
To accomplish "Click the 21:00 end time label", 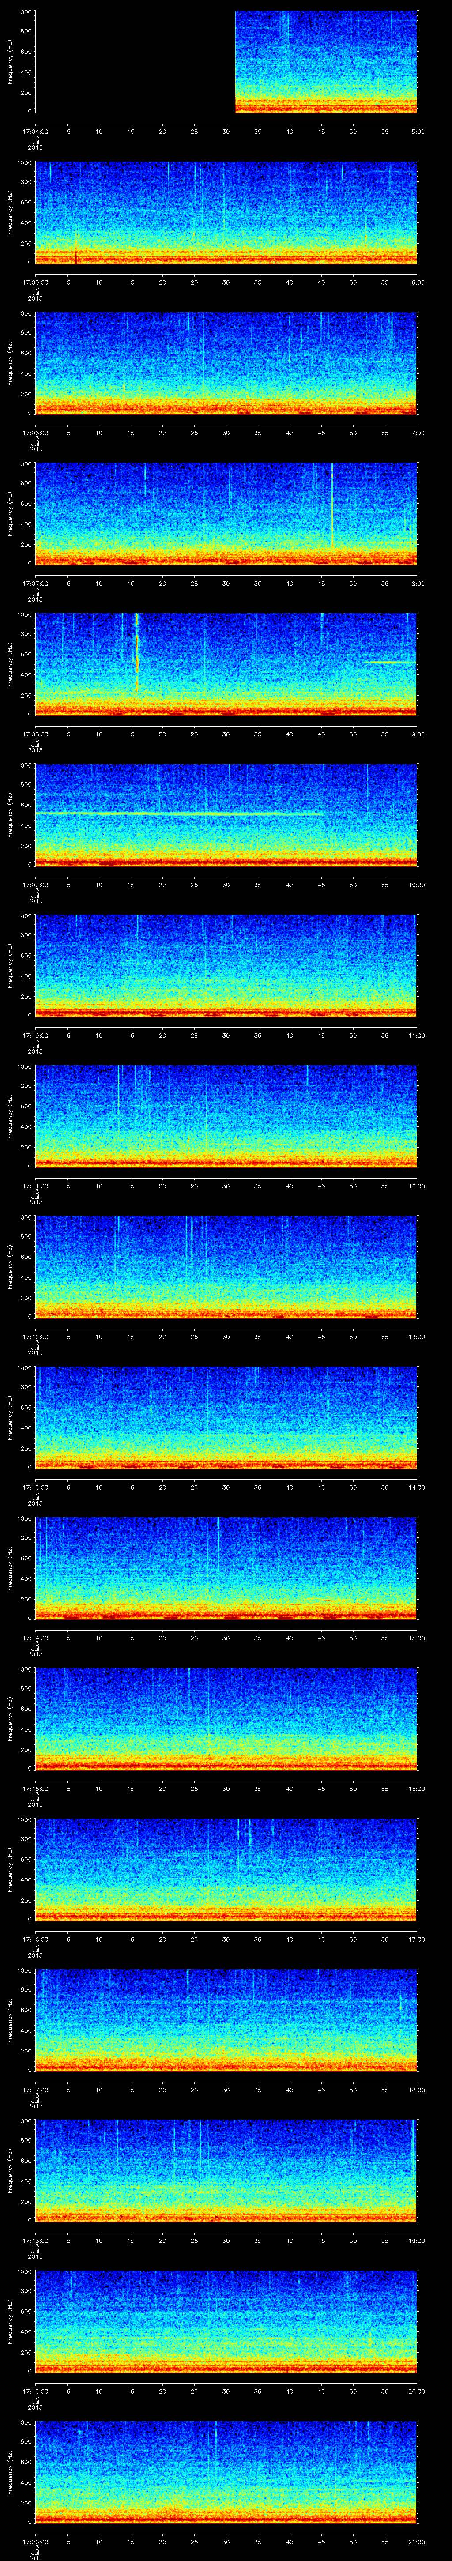I will point(416,2541).
